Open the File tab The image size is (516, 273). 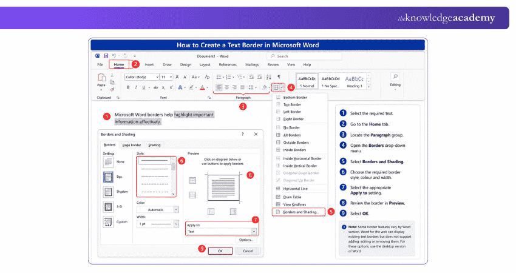coord(100,65)
